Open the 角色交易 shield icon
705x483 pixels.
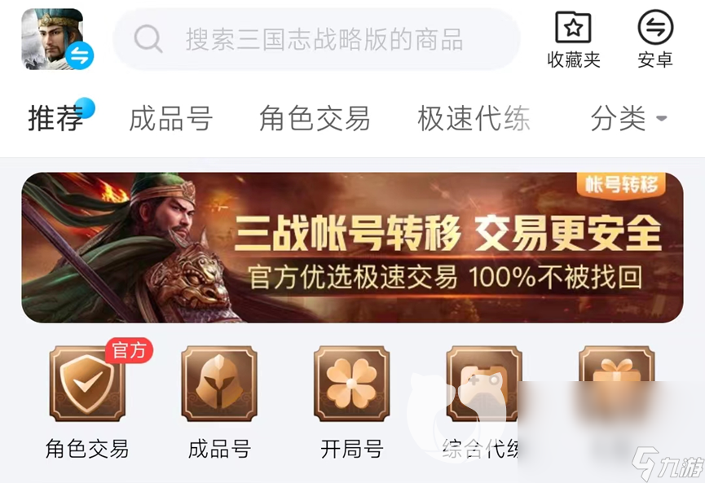87,384
